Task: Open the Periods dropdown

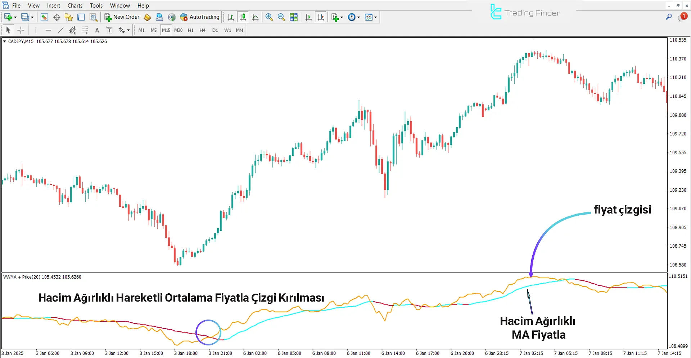Action: click(353, 17)
